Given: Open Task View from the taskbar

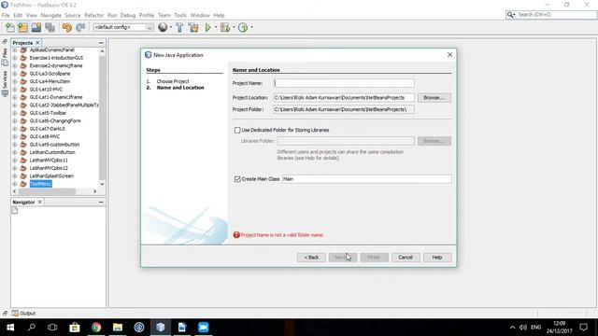Looking at the screenshot, I should click(x=52, y=328).
